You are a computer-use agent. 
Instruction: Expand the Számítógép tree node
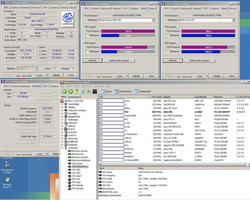point(62,104)
